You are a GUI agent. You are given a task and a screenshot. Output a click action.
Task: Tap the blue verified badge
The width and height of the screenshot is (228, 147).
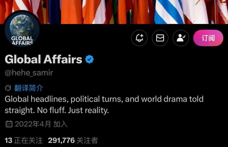tap(89, 59)
